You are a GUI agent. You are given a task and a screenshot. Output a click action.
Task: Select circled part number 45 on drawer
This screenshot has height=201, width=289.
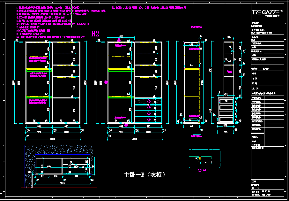(149, 120)
